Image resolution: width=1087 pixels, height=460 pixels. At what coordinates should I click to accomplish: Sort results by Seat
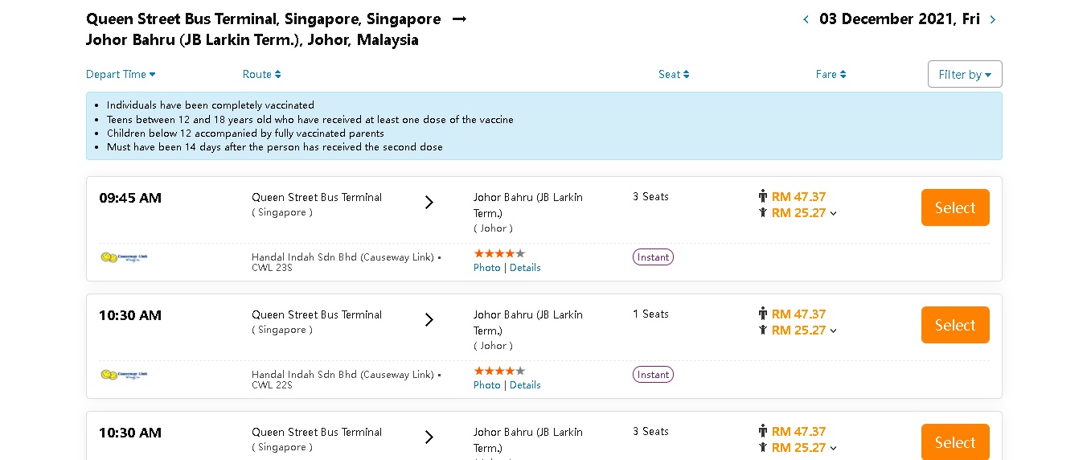click(674, 75)
